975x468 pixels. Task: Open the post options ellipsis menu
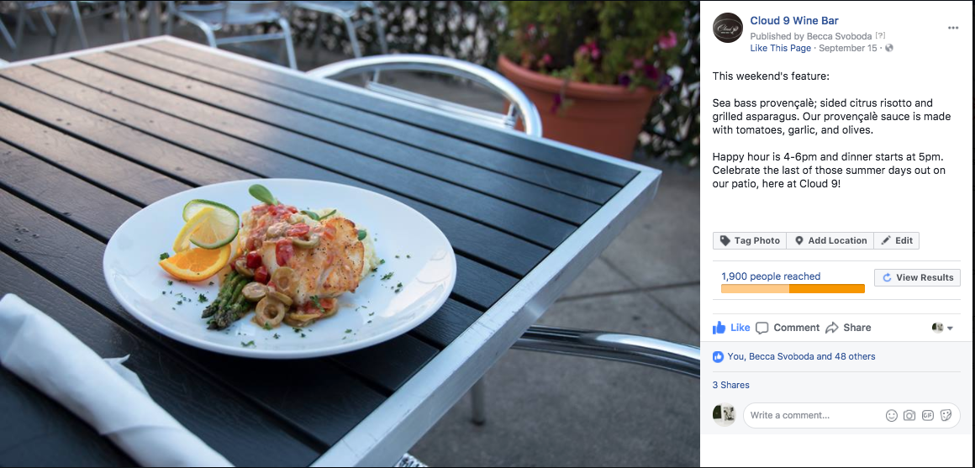pos(952,28)
